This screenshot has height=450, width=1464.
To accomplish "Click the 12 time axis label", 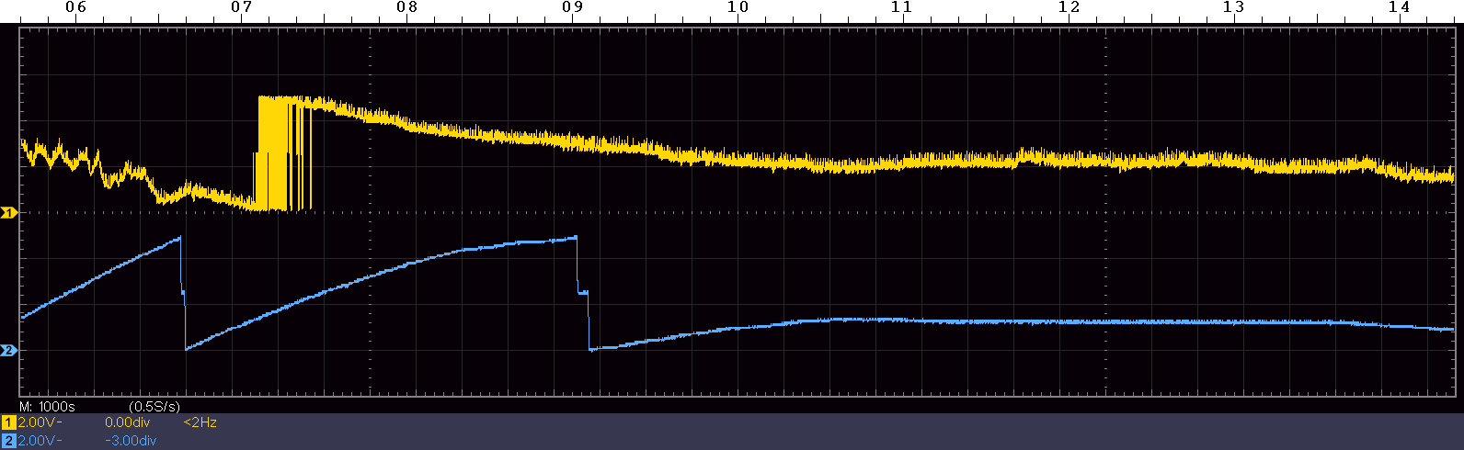I will click(1069, 7).
